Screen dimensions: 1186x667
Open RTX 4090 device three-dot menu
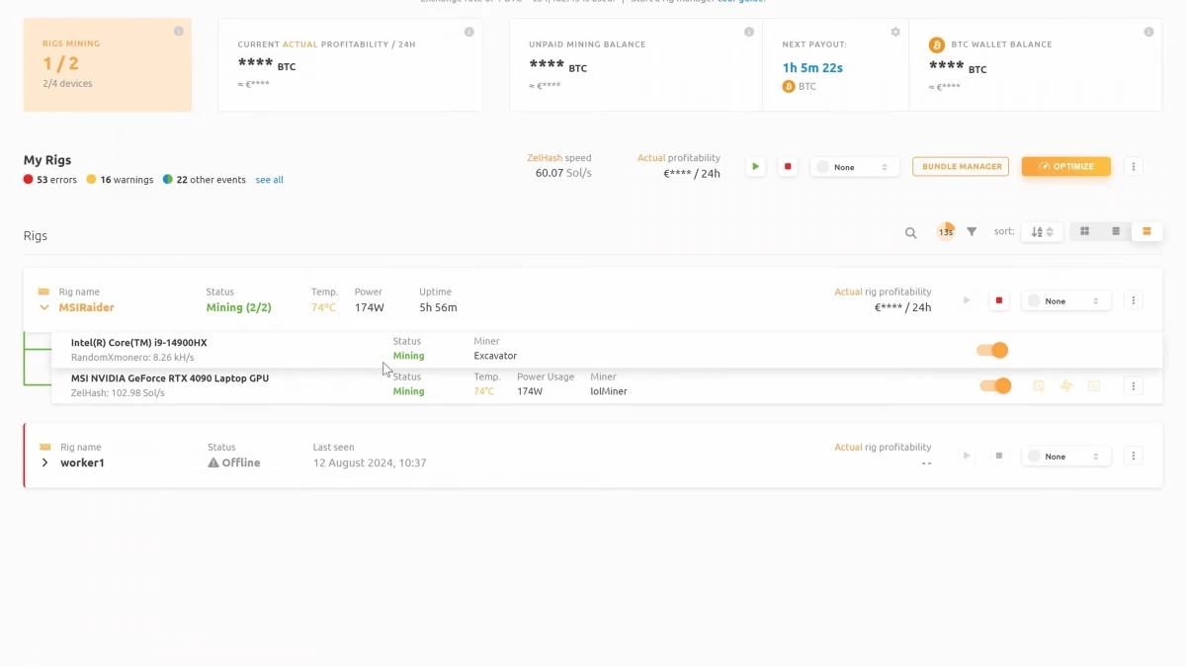click(x=1134, y=386)
